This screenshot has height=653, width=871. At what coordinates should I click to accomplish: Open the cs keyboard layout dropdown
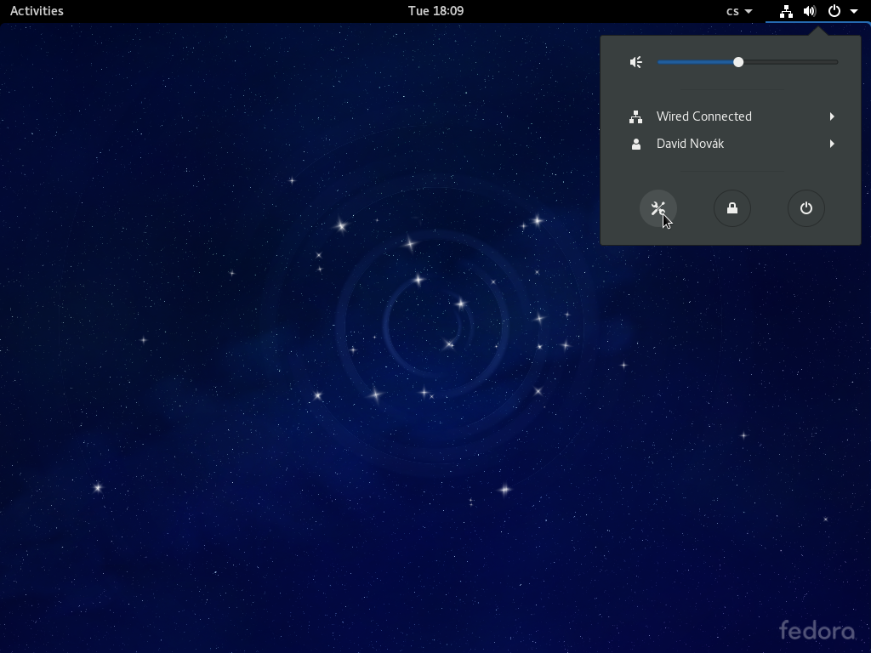coord(738,11)
